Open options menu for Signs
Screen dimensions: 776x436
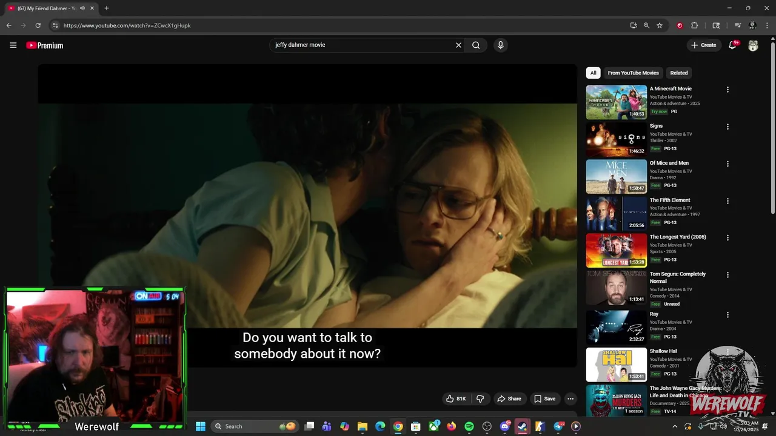point(727,127)
